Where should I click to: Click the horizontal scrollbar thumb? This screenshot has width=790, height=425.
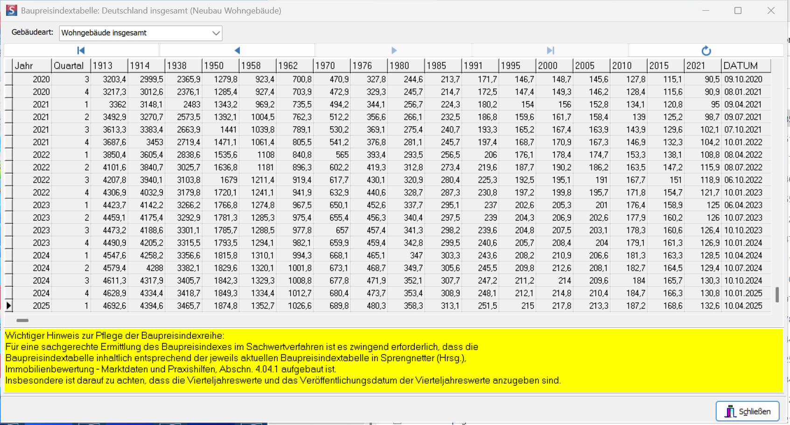(x=22, y=320)
